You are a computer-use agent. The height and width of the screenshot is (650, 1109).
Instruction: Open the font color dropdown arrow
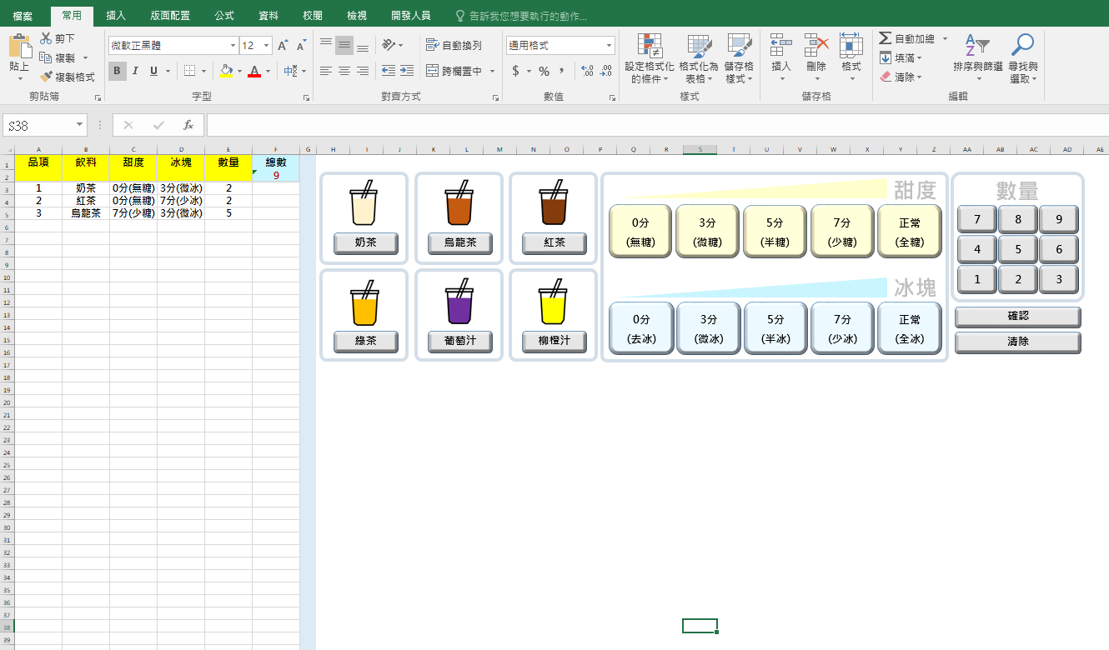tap(268, 72)
